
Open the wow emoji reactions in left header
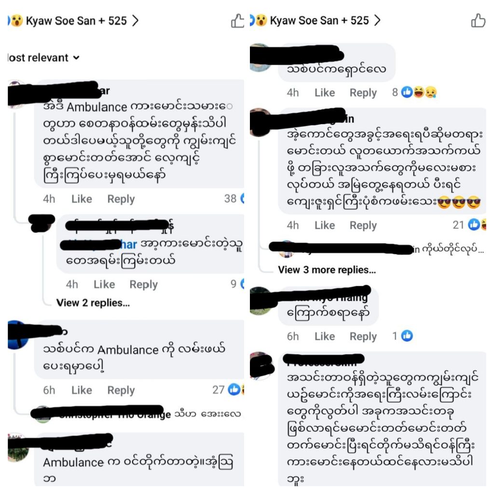click(17, 21)
